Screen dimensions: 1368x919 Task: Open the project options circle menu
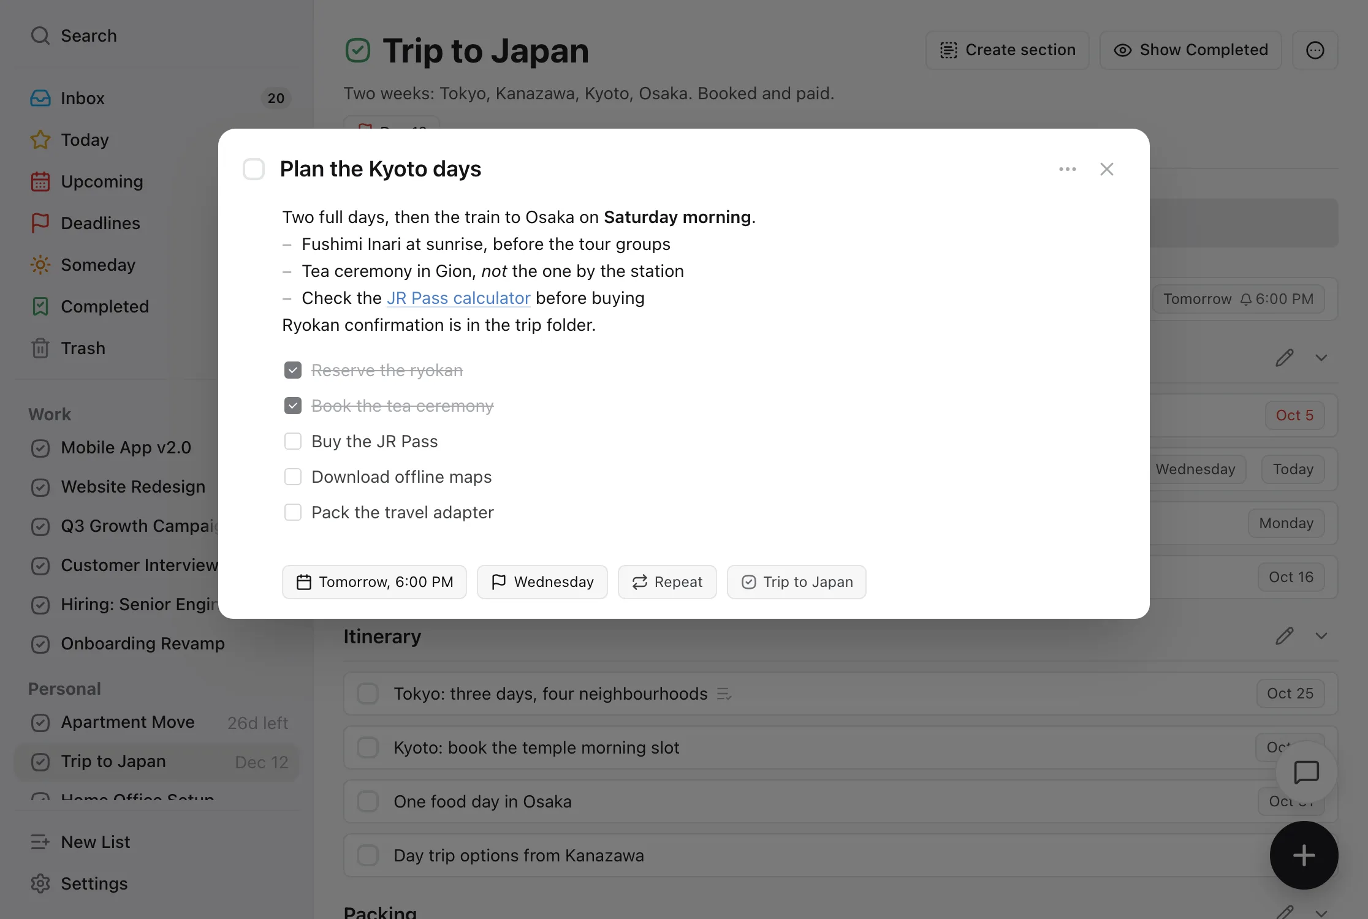point(1315,50)
